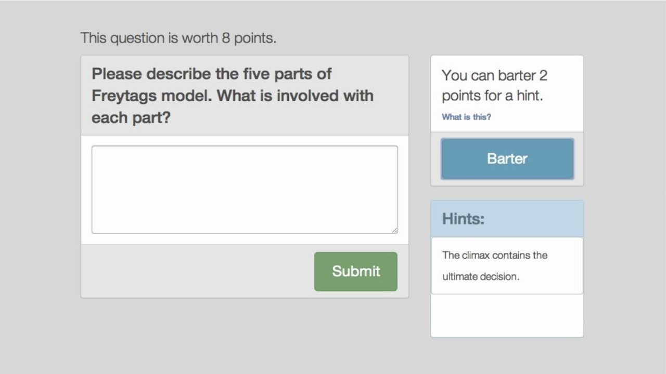Focus the empty answer text area
This screenshot has height=374, width=666.
tap(245, 190)
